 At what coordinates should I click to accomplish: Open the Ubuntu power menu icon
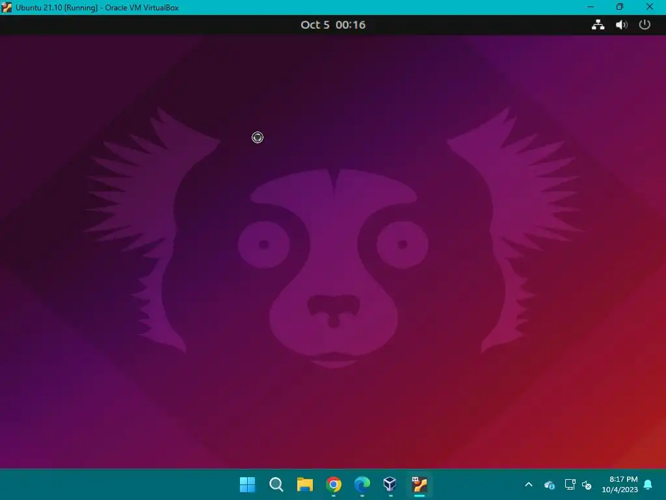click(645, 25)
